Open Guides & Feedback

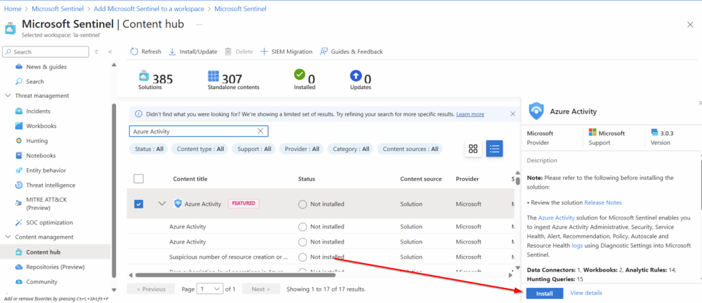pyautogui.click(x=351, y=52)
